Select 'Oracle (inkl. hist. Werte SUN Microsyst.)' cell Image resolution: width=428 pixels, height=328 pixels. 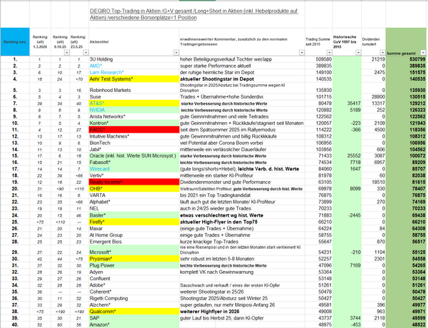[x=134, y=155]
